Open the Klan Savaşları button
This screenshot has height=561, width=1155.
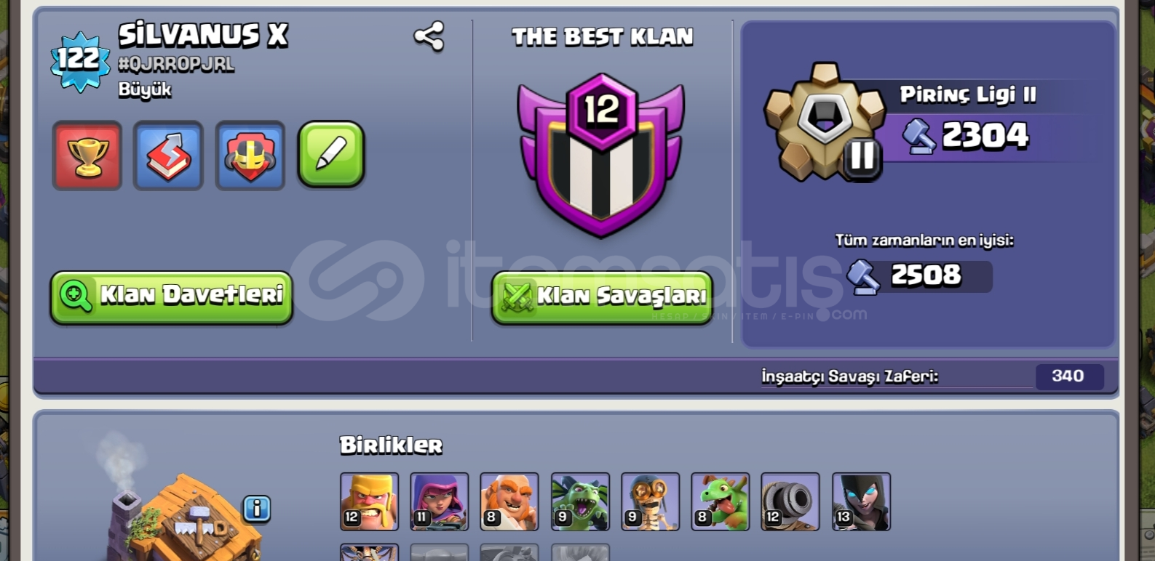pyautogui.click(x=602, y=296)
